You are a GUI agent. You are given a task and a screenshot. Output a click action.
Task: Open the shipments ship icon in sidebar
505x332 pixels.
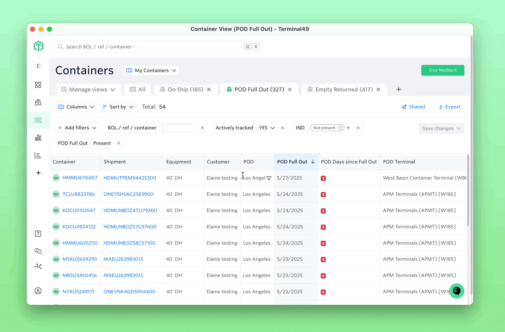[38, 102]
